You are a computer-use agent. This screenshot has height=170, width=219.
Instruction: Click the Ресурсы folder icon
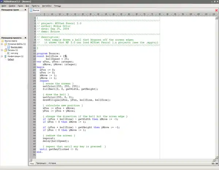tap(5, 50)
